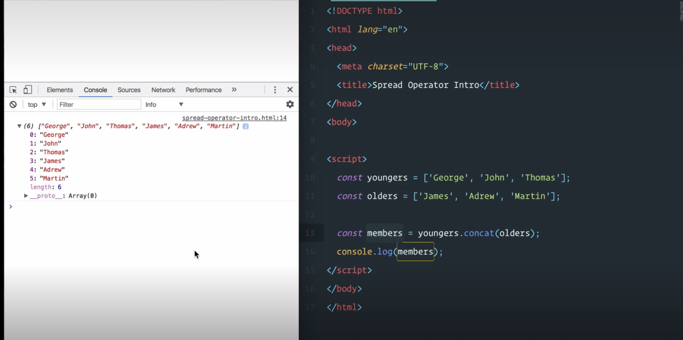
Task: Clear the console with the ban icon
Action: tap(13, 104)
